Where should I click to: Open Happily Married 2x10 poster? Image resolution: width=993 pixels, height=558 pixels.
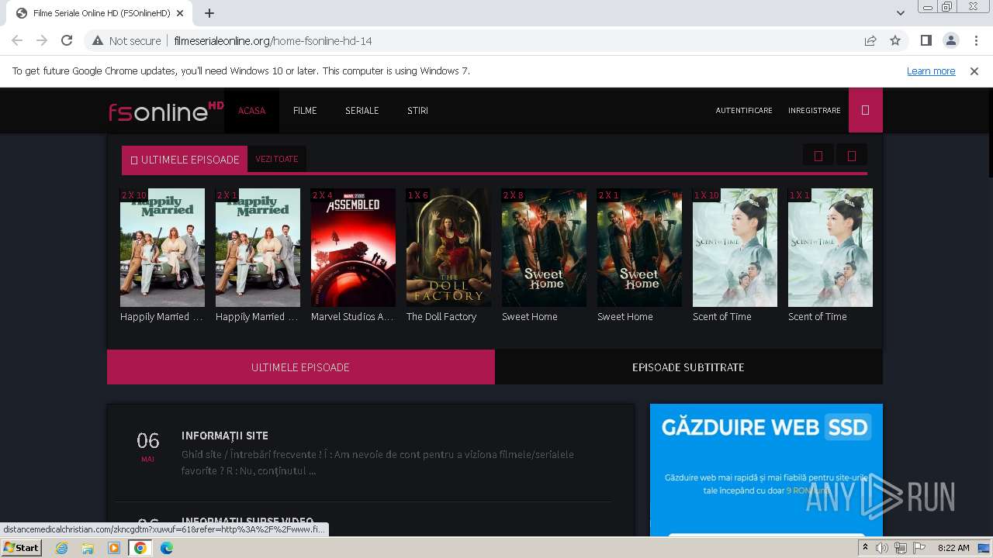click(162, 247)
